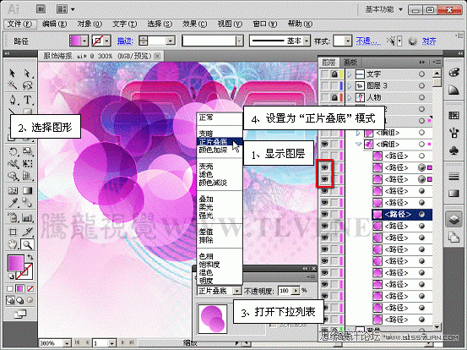Toggle the lock box of 图层 3 layer
This screenshot has height=350, width=467.
334,86
